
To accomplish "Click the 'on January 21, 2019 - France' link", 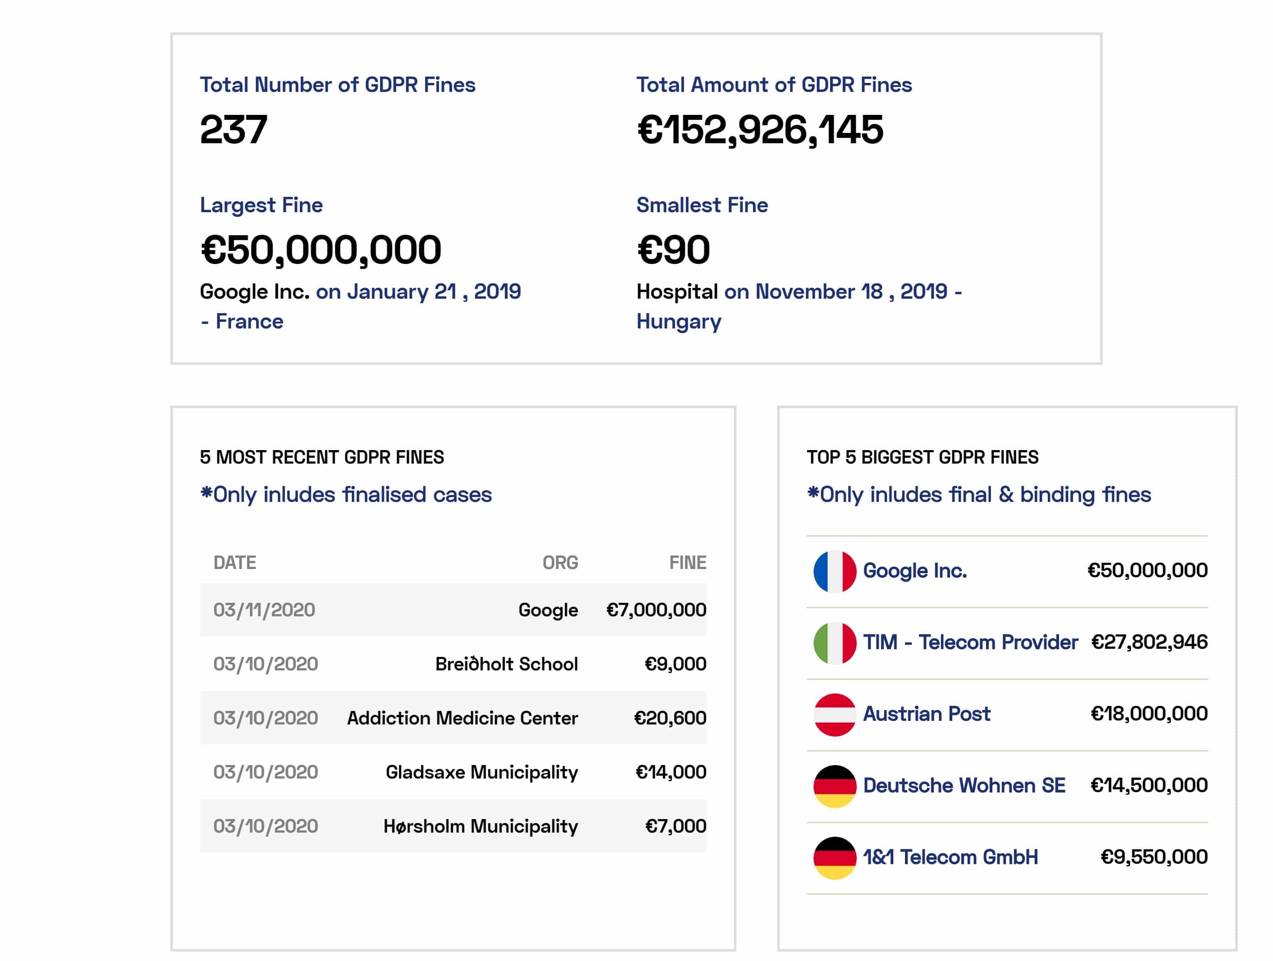I will 361,306.
